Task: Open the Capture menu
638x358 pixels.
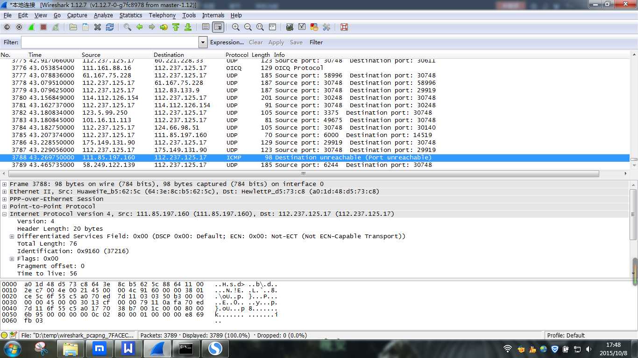Action: pos(77,15)
